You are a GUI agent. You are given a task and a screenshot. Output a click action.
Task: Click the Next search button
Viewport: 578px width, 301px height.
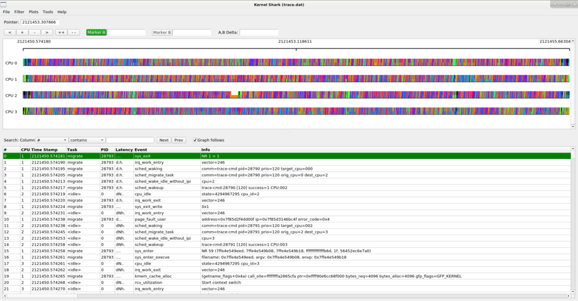tap(164, 140)
